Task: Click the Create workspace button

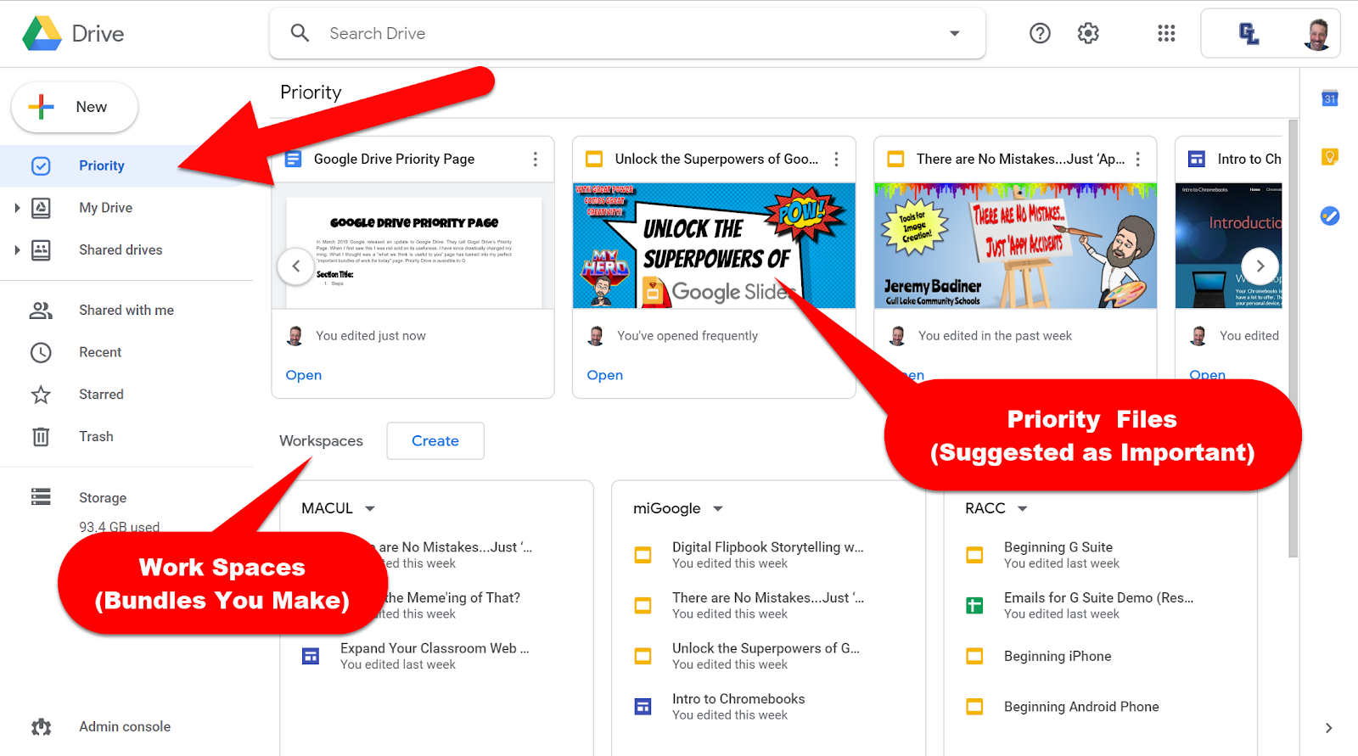Action: coord(435,441)
